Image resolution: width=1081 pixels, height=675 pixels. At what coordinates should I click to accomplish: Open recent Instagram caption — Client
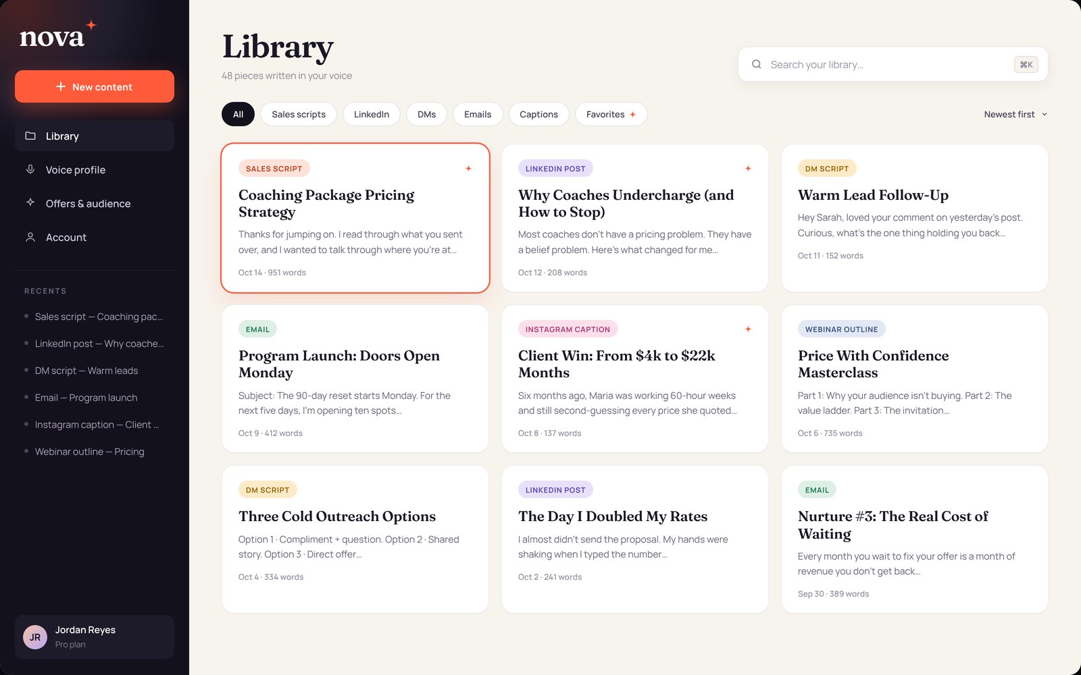tap(95, 425)
